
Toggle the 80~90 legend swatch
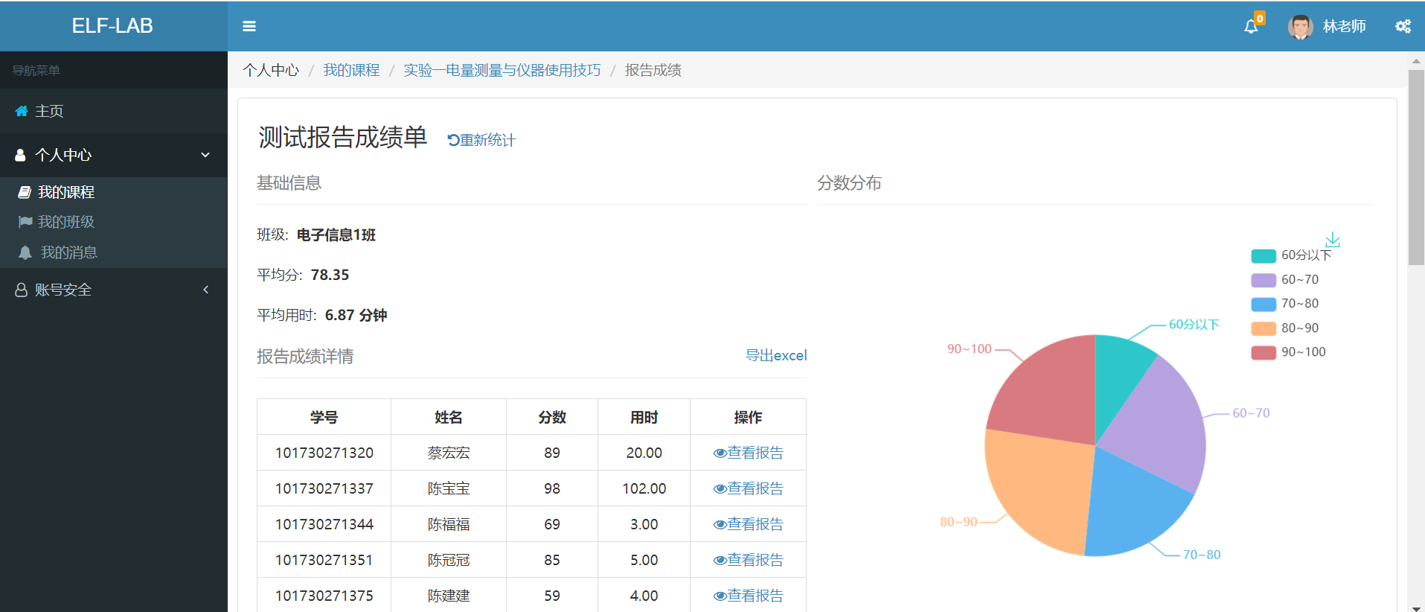click(1264, 328)
